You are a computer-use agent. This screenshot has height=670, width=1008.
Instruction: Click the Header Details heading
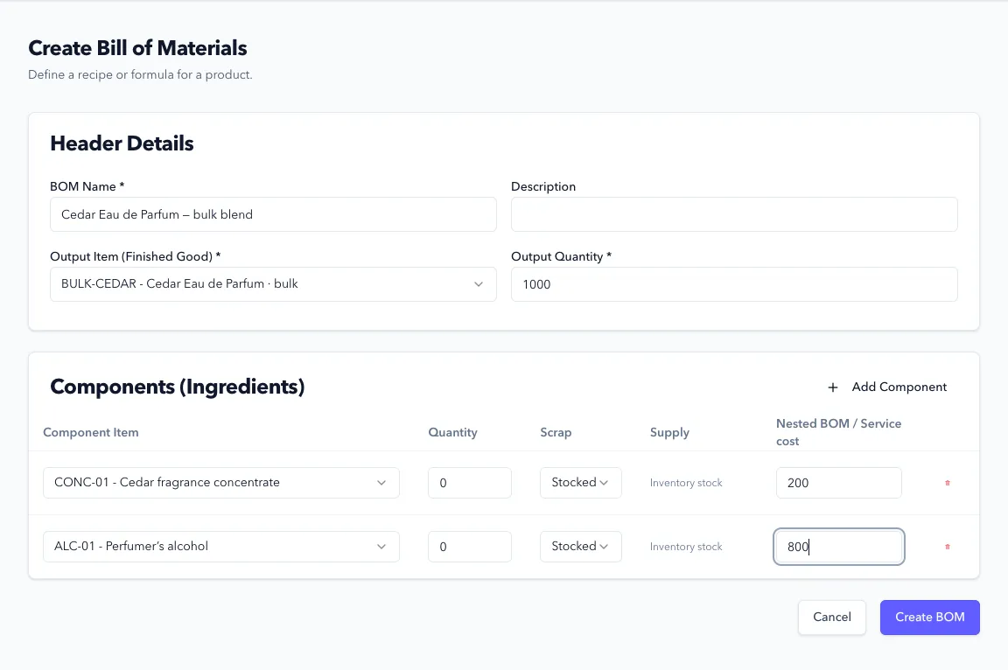coord(122,143)
